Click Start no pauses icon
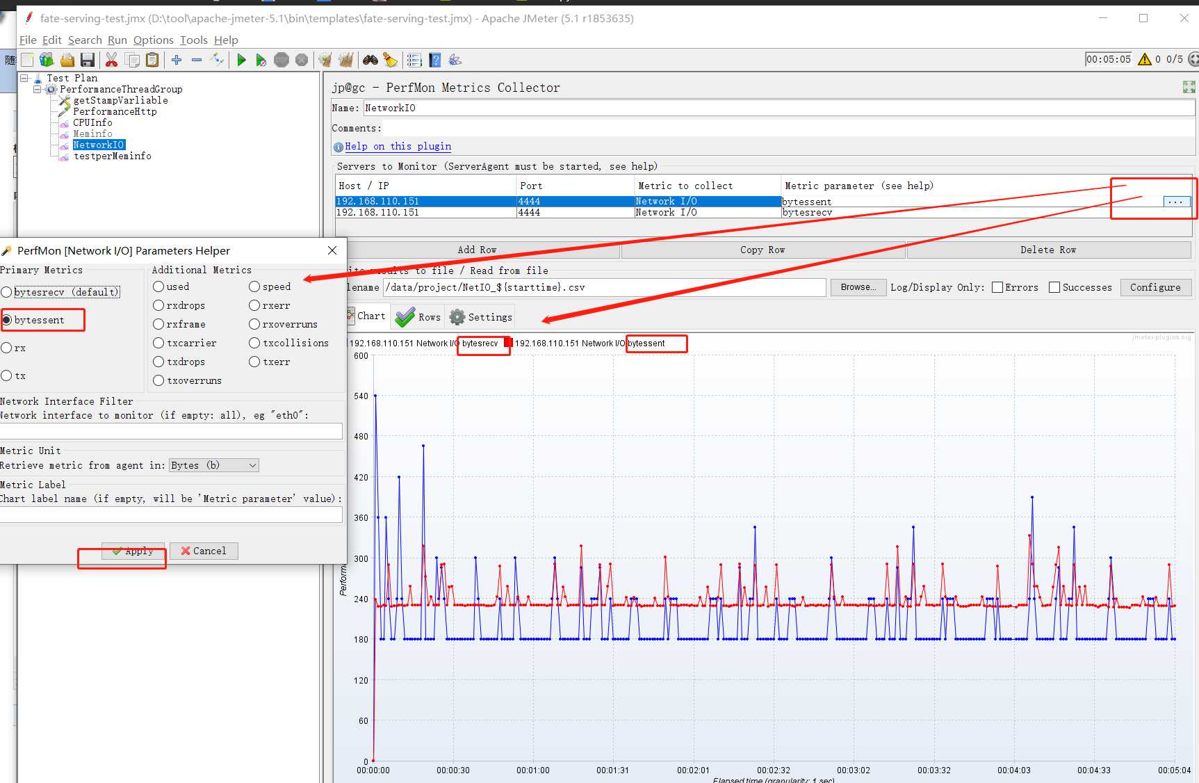This screenshot has width=1199, height=783. [x=261, y=60]
